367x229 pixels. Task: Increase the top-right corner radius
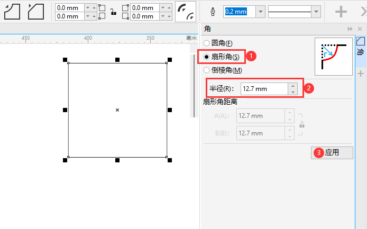[169, 8]
